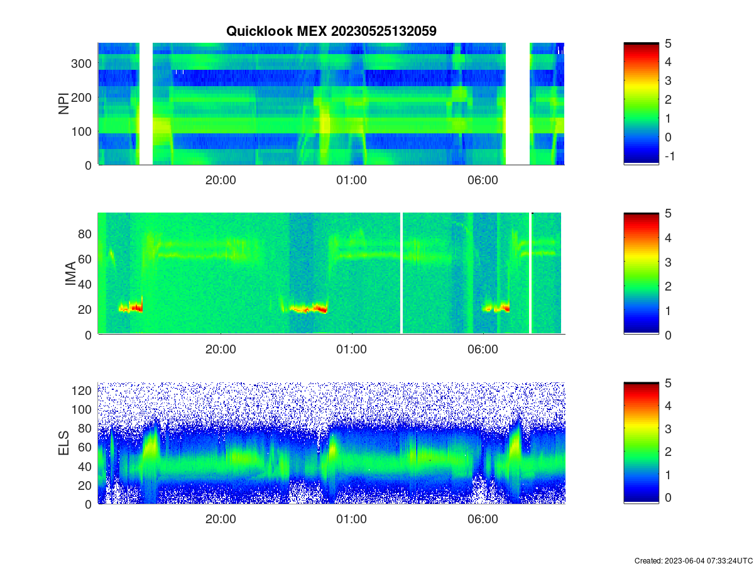This screenshot has height=566, width=754.
Task: Click the 1 tick on ELS colorbar
Action: pyautogui.click(x=668, y=474)
